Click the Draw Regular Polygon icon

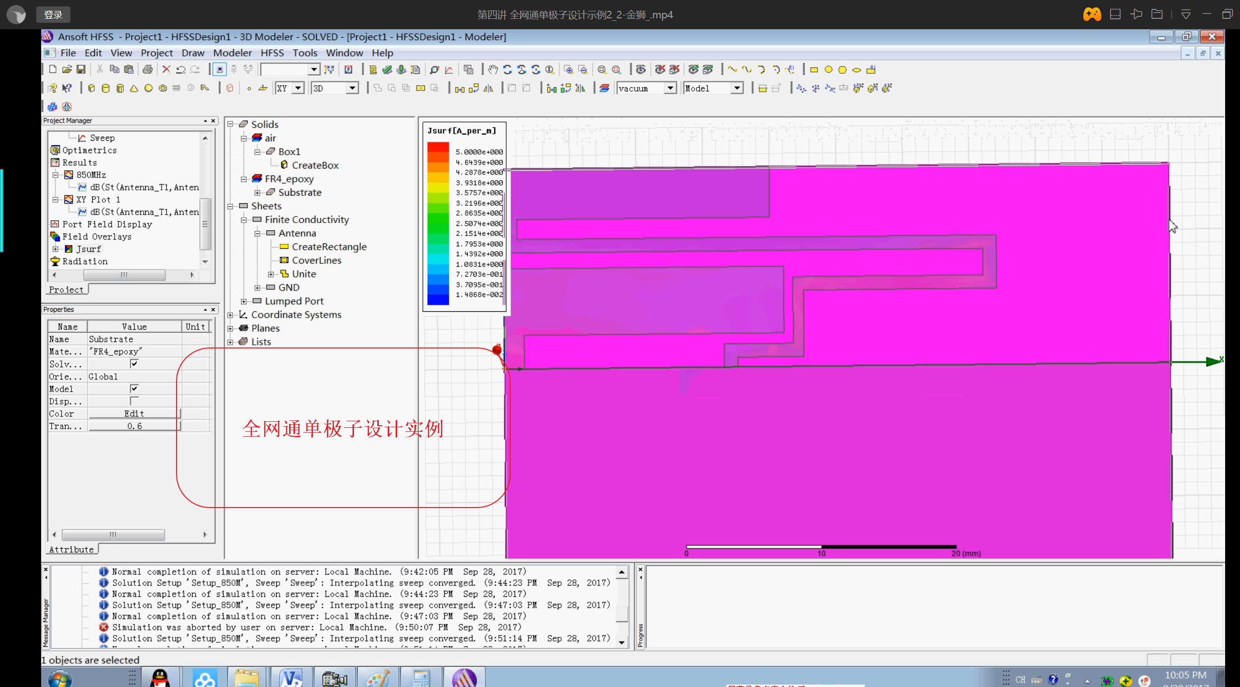[842, 69]
